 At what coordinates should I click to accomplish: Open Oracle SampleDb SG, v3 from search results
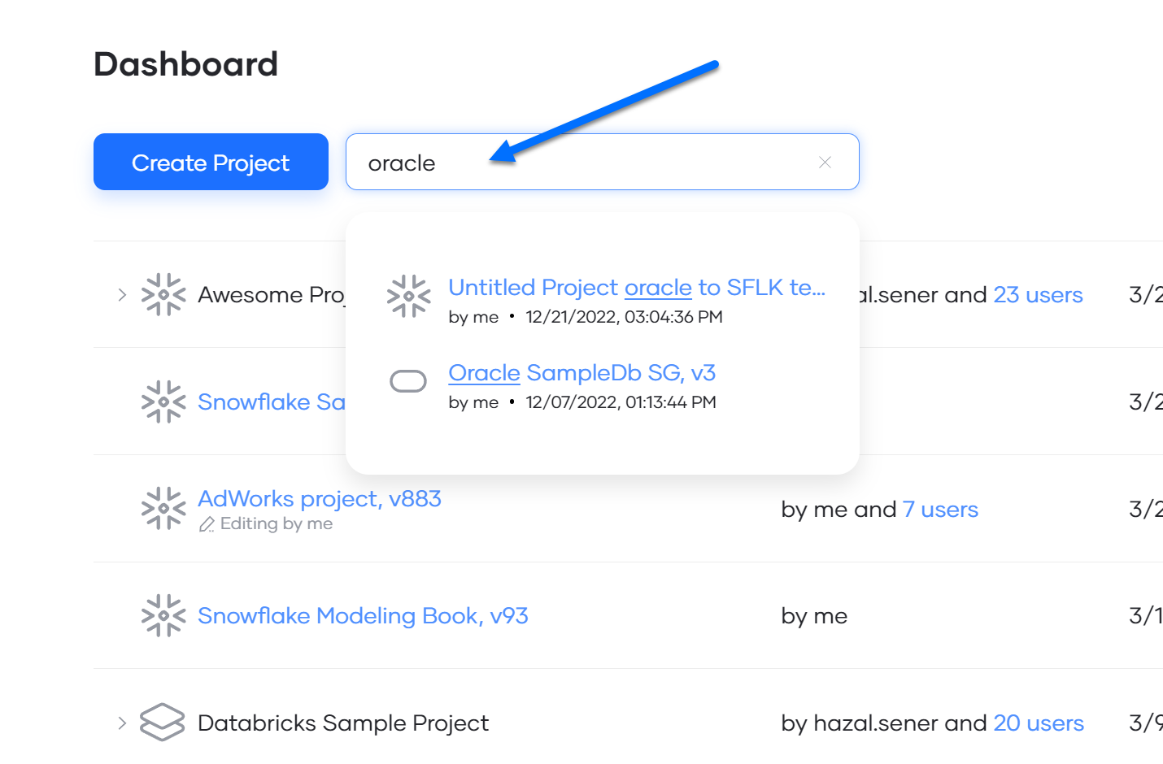(581, 372)
